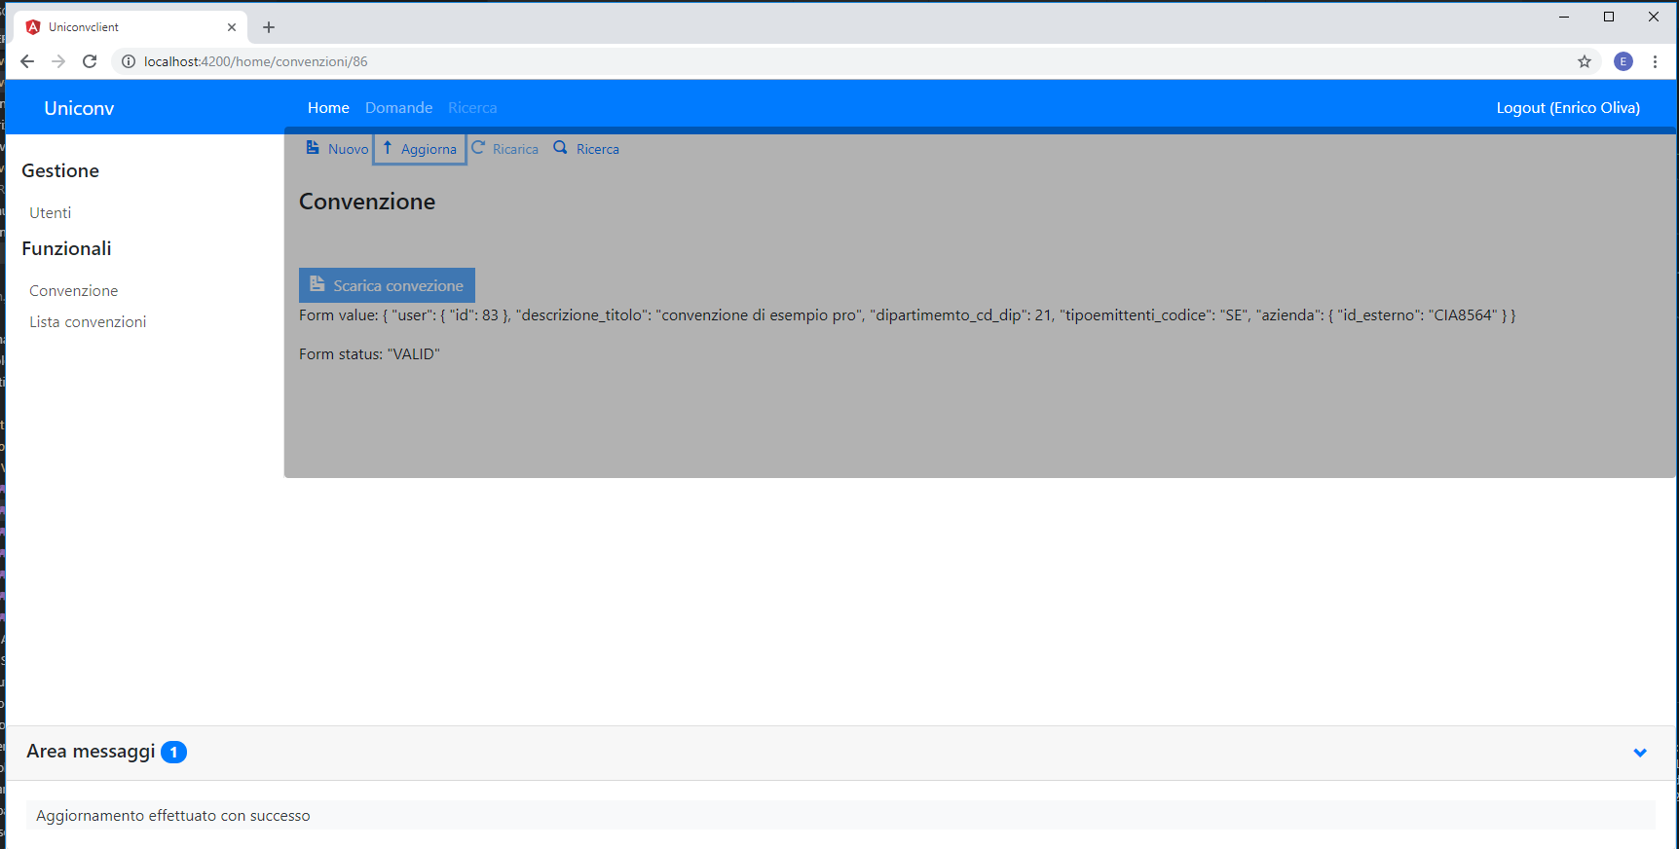Click the browser back arrow
This screenshot has height=849, width=1679.
point(27,61)
